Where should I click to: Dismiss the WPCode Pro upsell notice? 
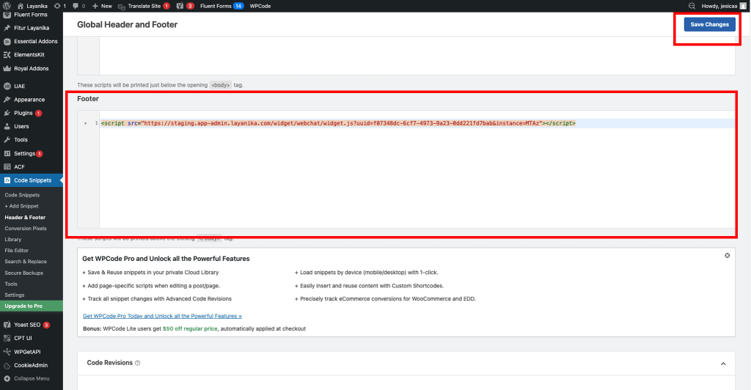[x=727, y=255]
